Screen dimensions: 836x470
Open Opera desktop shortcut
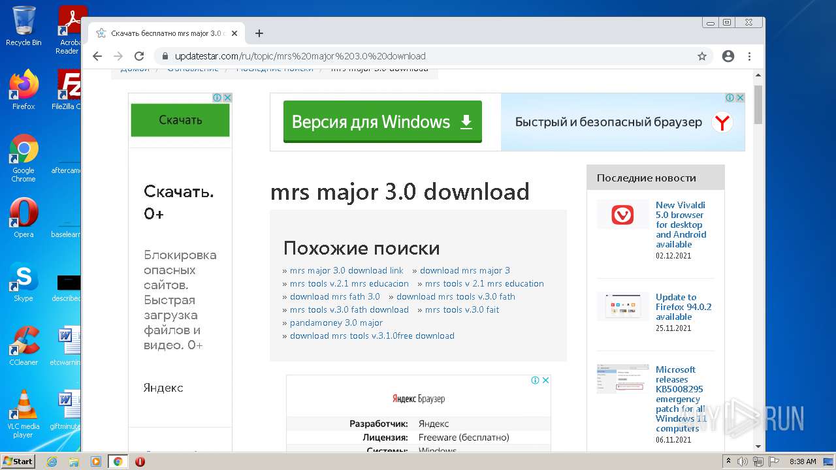24,218
